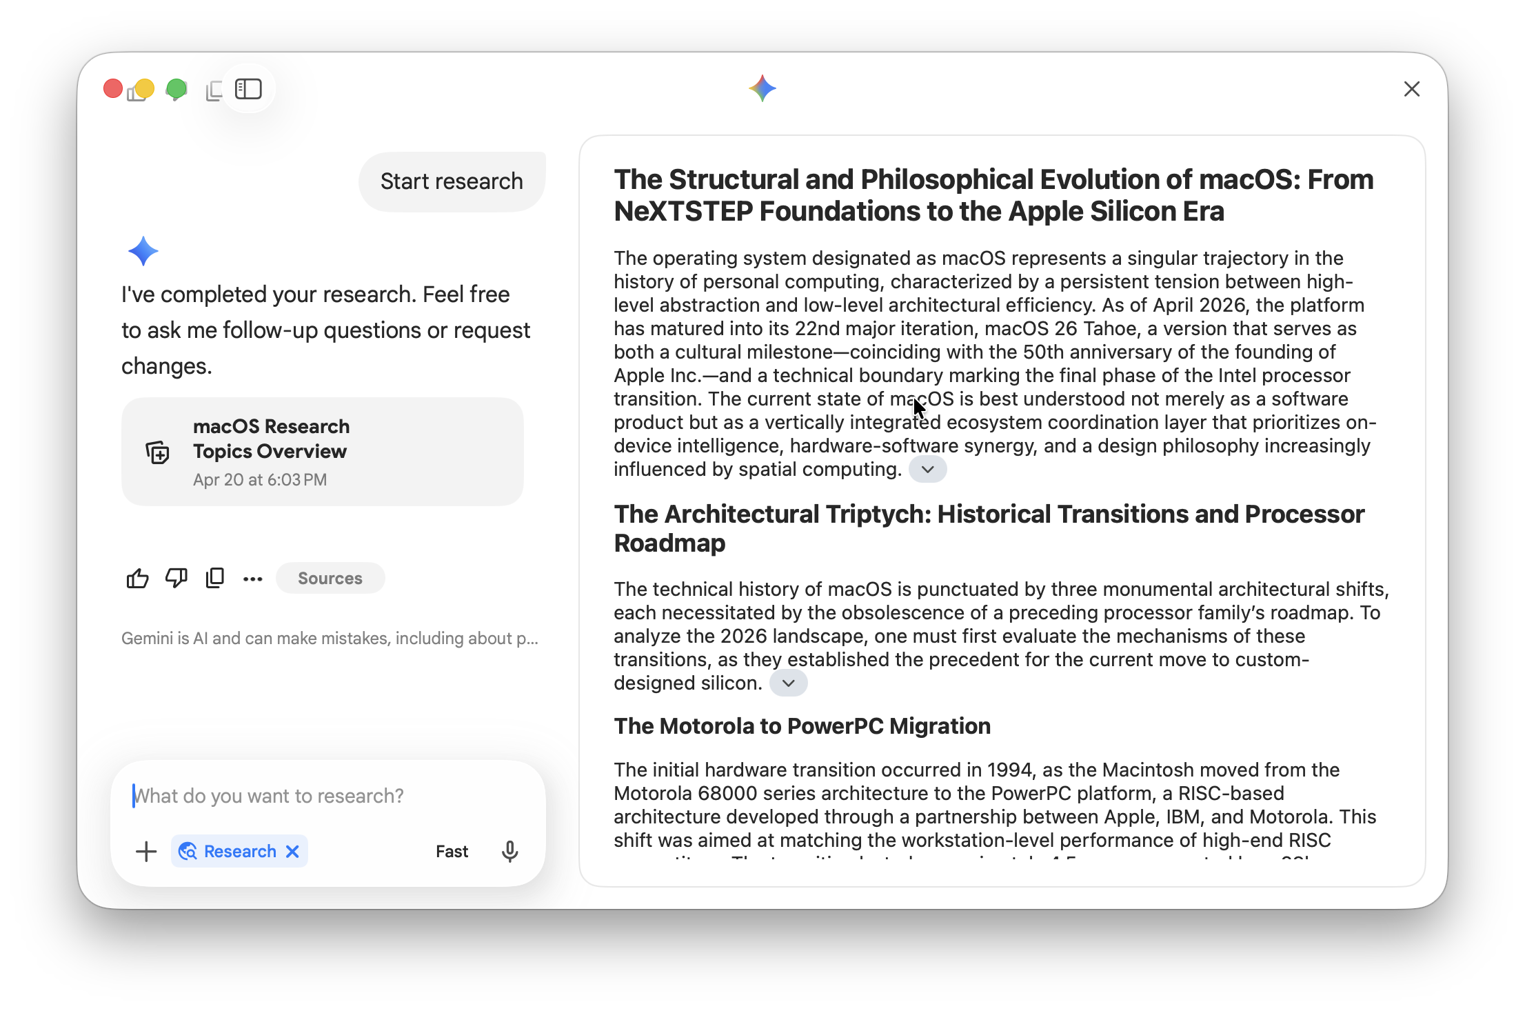Open macOS Research Topics Overview card

[x=322, y=452]
